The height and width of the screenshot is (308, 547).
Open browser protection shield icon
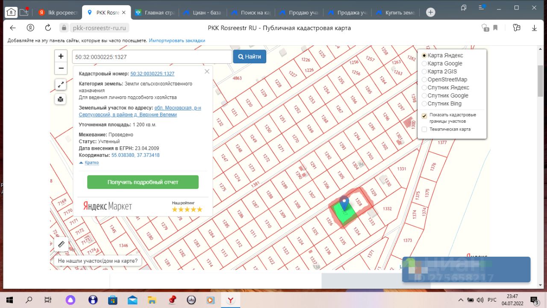coord(485,28)
